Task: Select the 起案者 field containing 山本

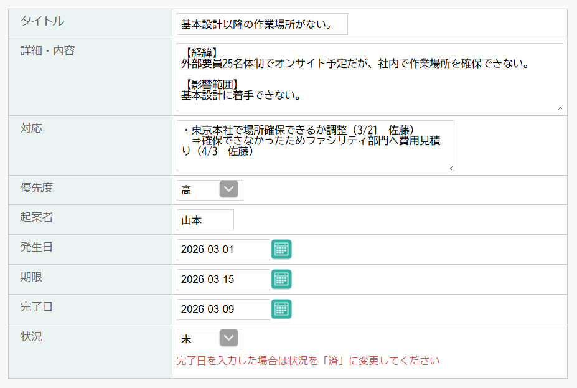Action: pyautogui.click(x=205, y=220)
